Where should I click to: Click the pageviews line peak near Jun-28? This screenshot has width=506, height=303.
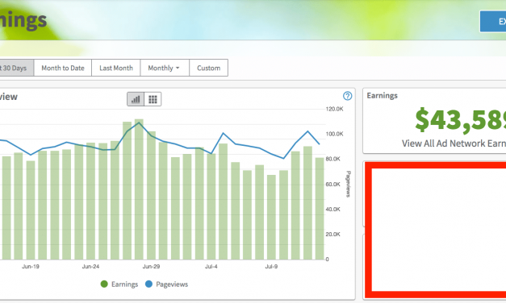[139, 122]
